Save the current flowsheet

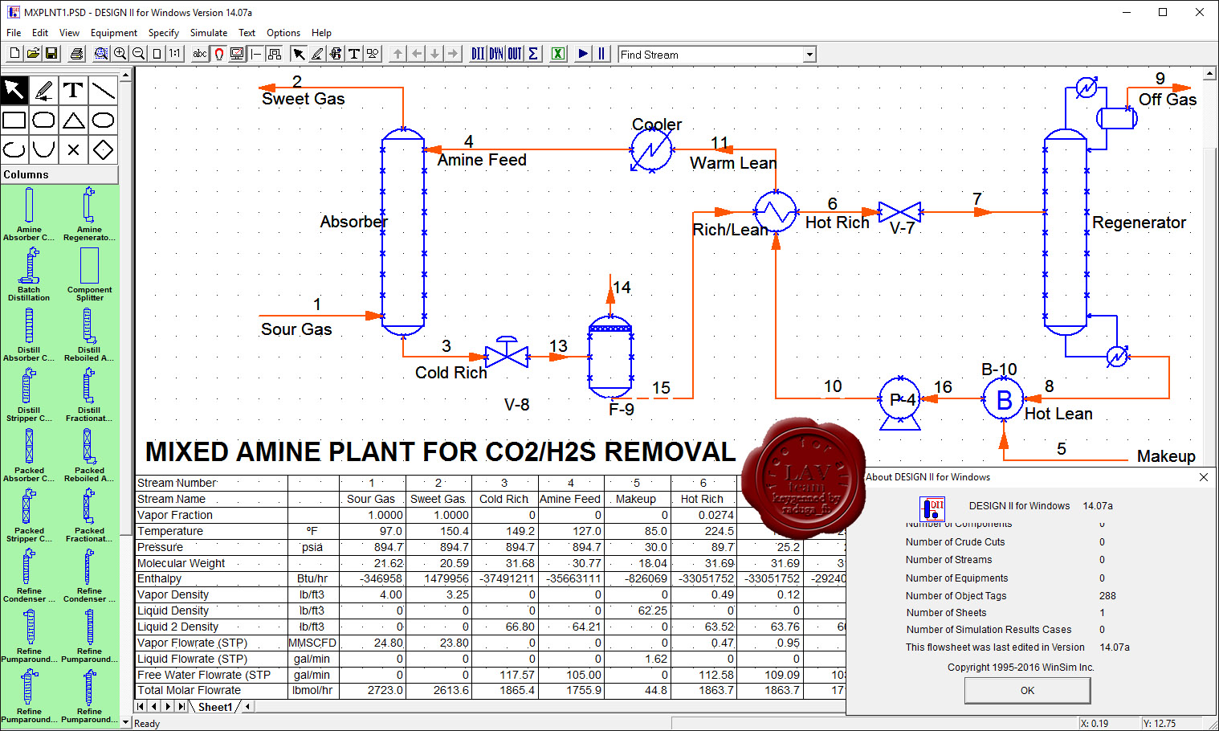pyautogui.click(x=51, y=54)
